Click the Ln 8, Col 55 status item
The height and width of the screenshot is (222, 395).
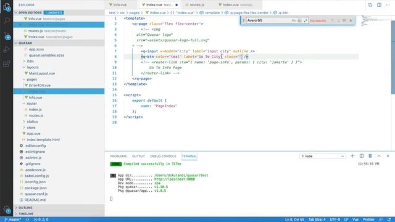coord(294,220)
